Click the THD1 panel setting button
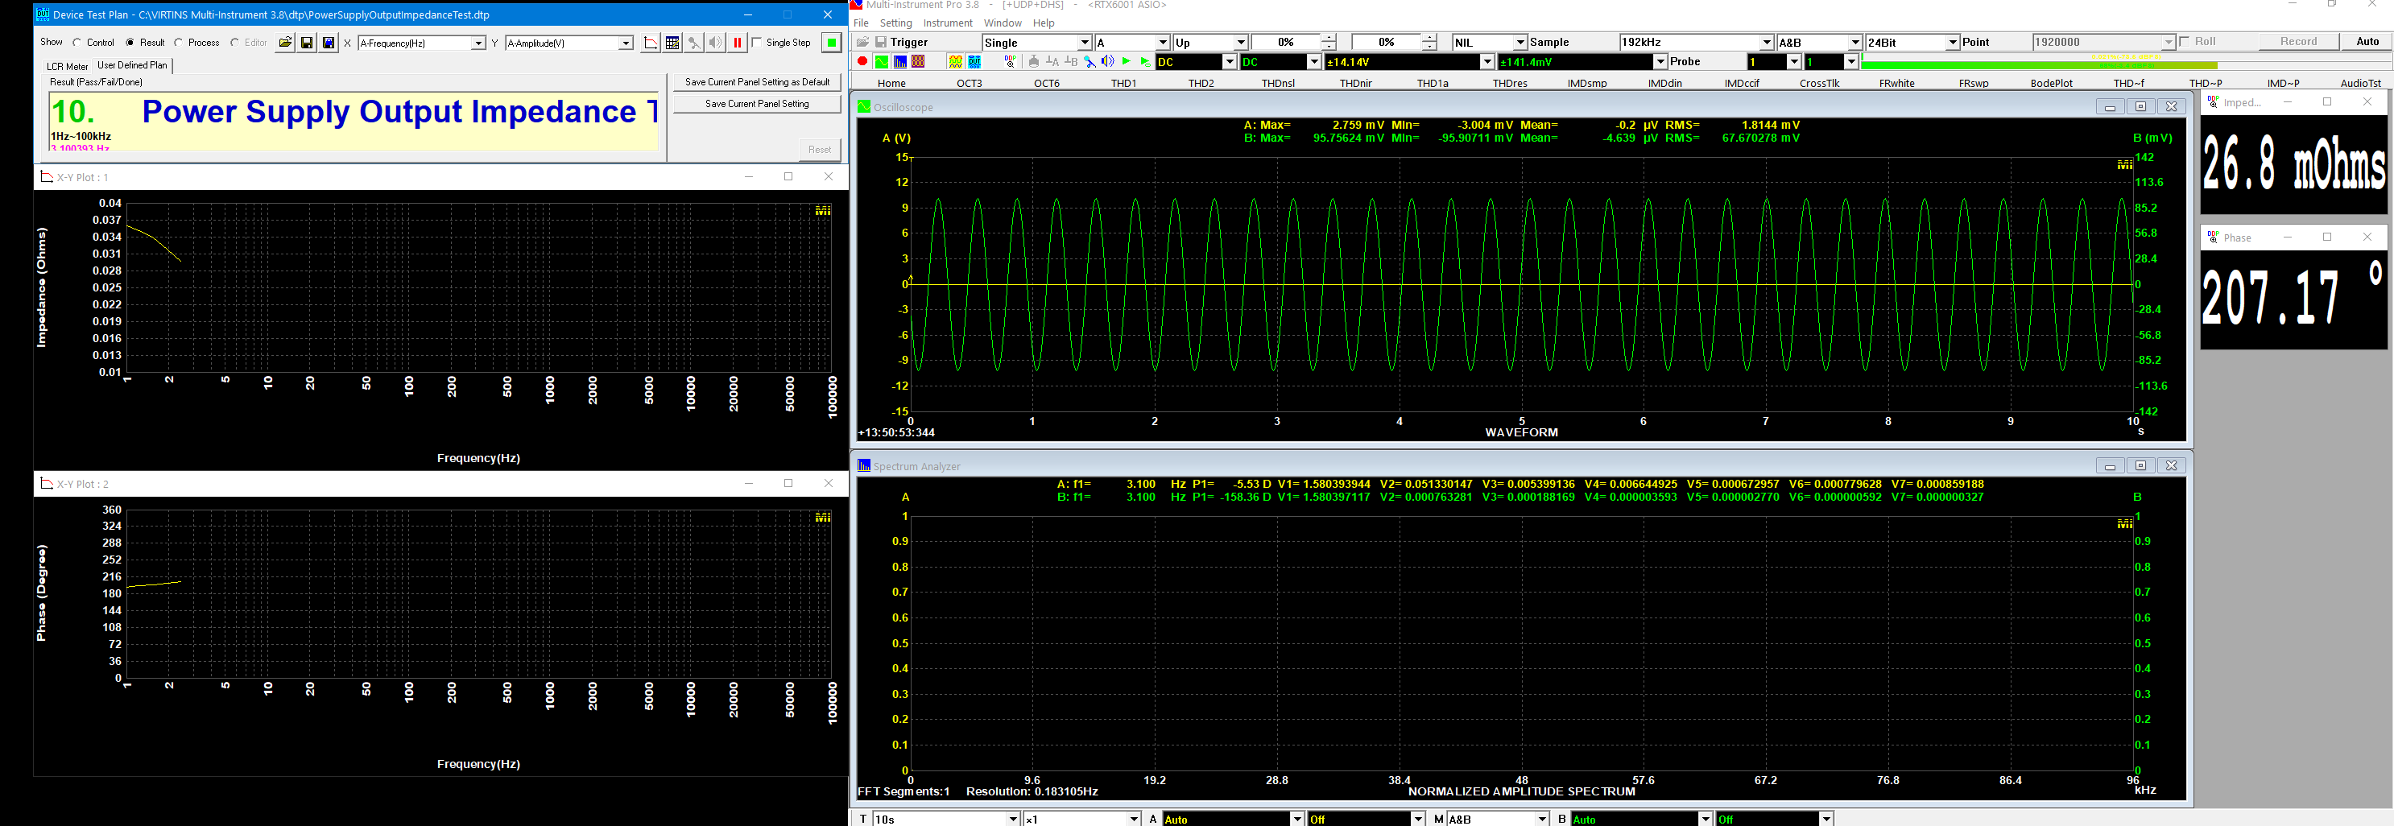2394x826 pixels. [x=1123, y=83]
